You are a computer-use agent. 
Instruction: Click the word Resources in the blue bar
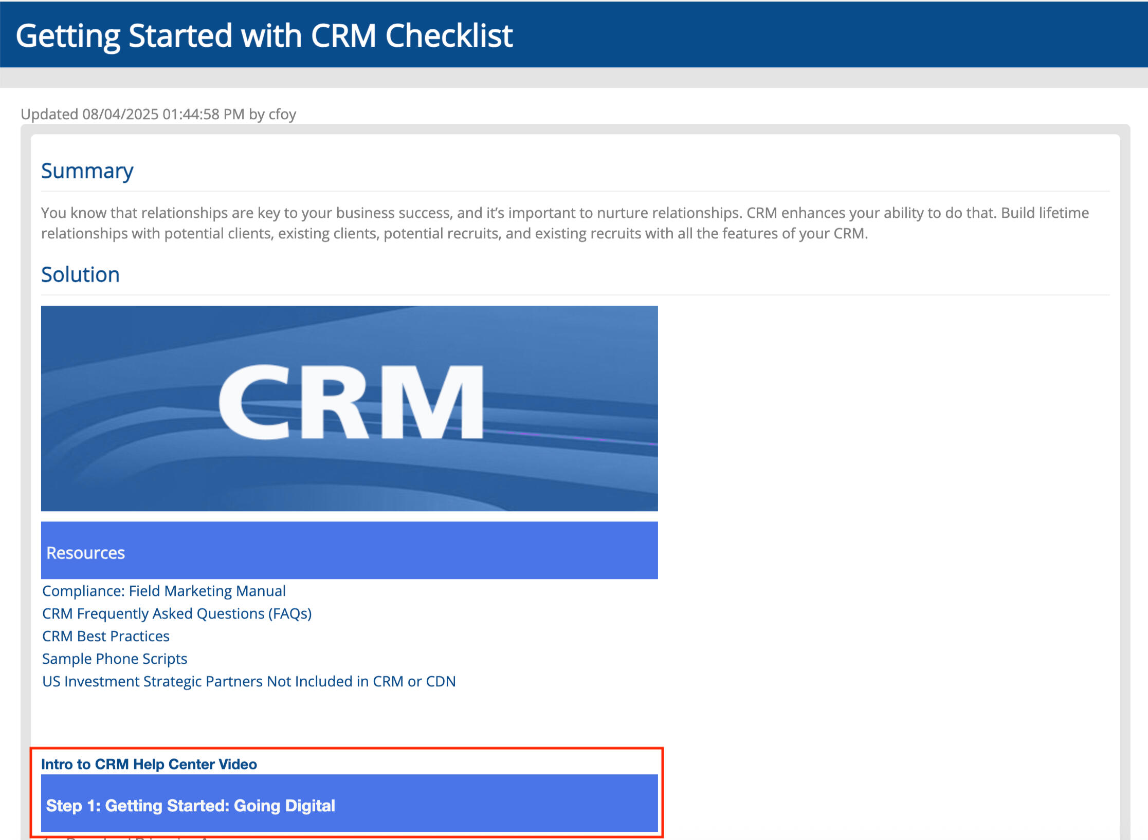(x=85, y=553)
